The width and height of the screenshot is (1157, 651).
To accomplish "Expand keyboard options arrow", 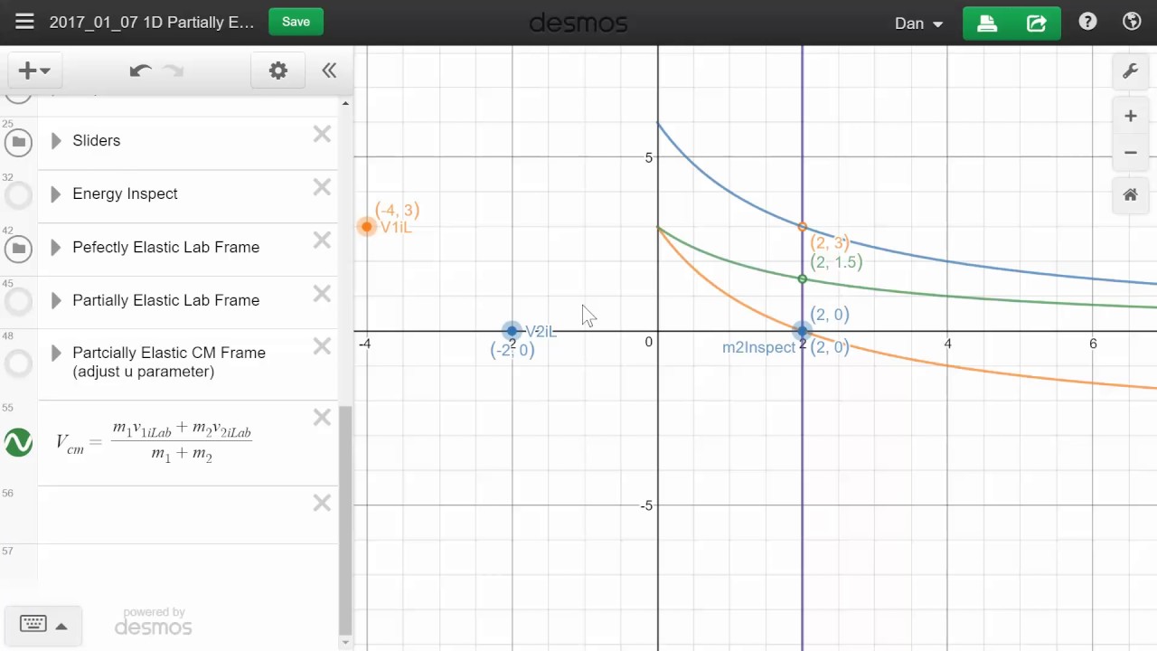I will click(61, 626).
